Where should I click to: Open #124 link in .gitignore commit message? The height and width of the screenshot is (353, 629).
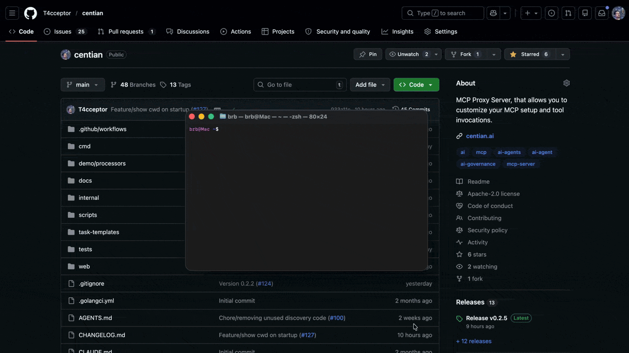(264, 283)
